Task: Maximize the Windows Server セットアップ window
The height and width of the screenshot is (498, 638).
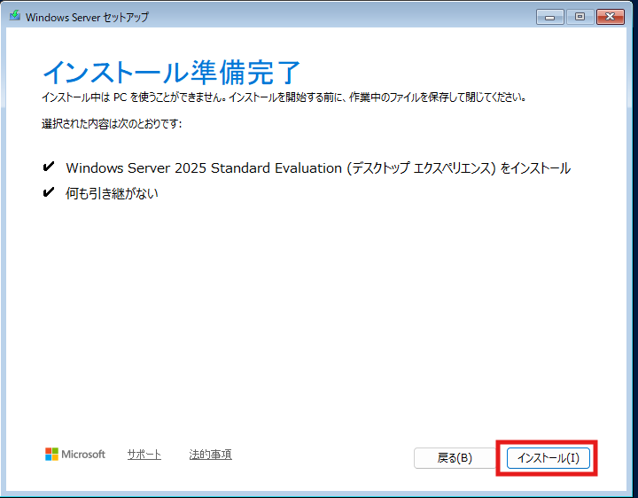Action: 580,17
